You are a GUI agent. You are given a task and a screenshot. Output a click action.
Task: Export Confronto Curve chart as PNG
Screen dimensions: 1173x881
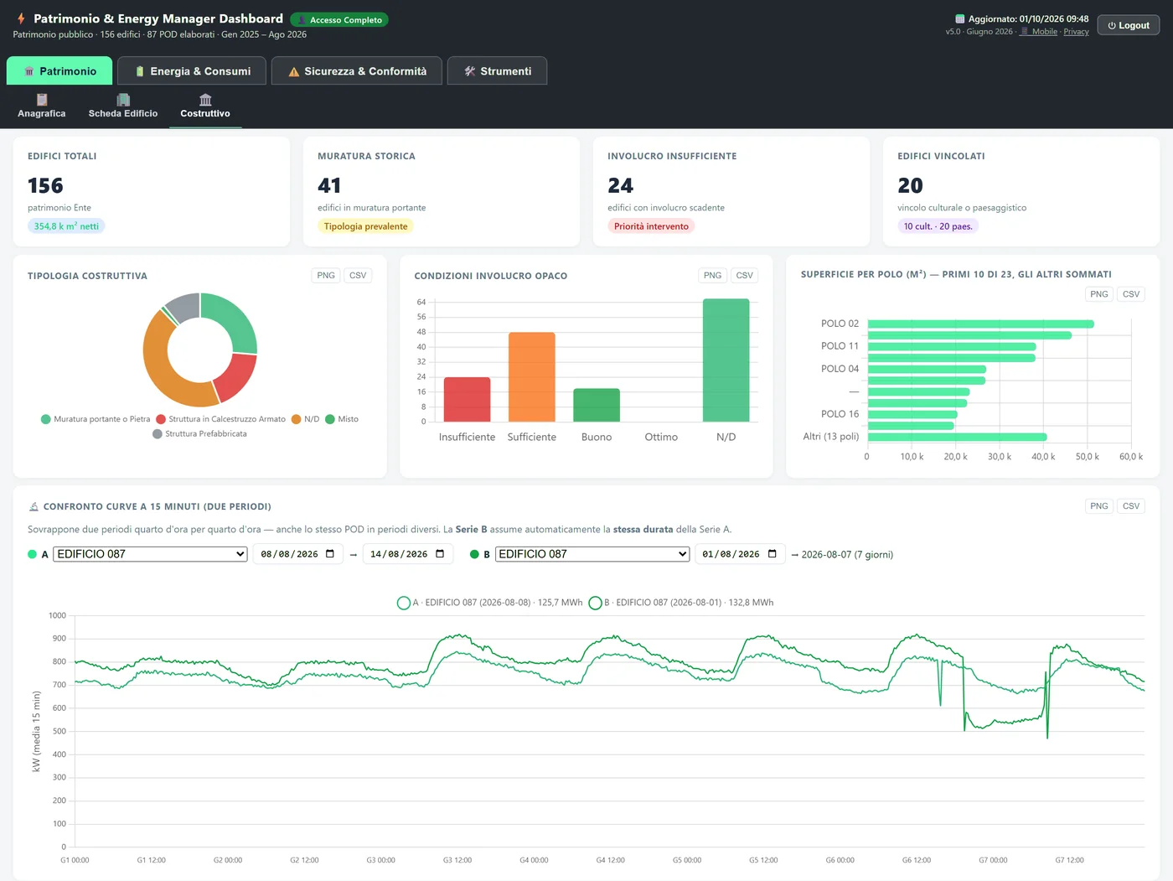[1099, 506]
